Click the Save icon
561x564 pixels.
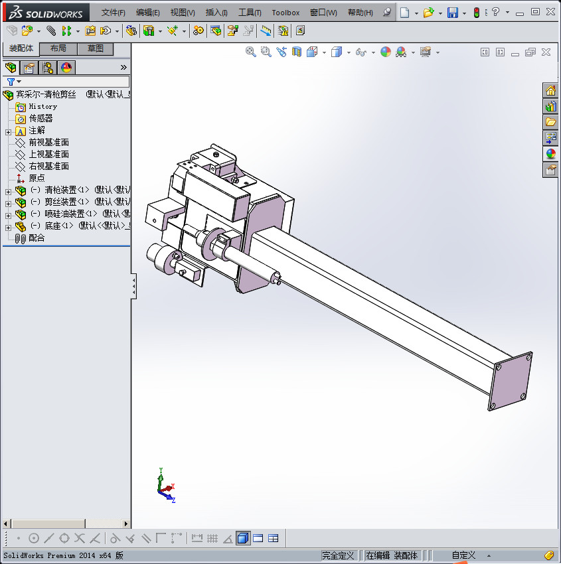click(x=452, y=13)
